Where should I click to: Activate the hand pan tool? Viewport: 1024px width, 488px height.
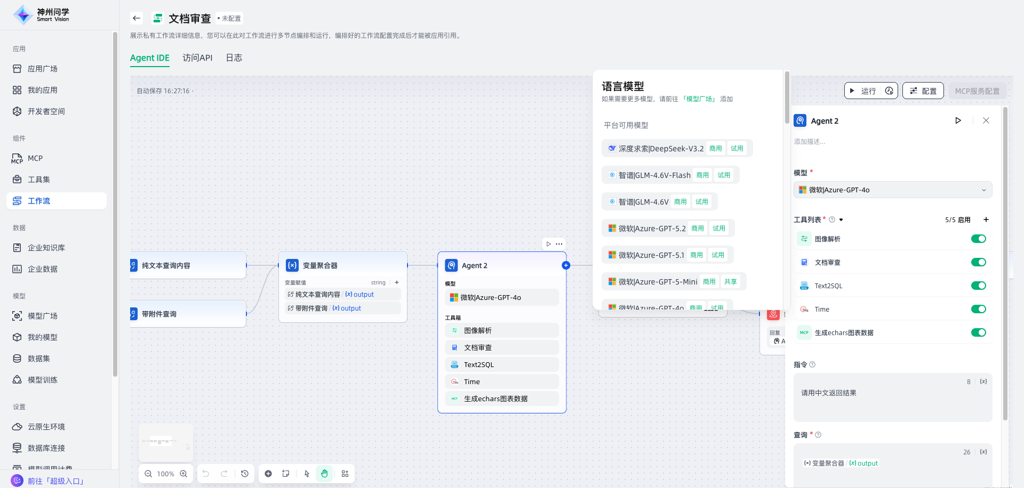(324, 474)
